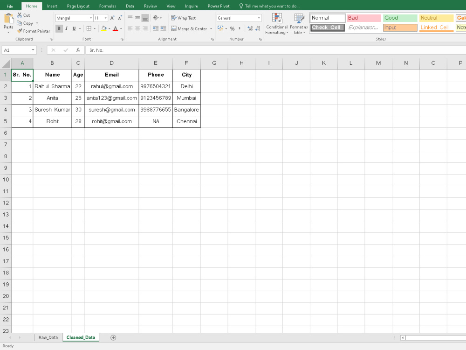The image size is (466, 350).
Task: Bottom align the cell contents
Action: (x=145, y=18)
